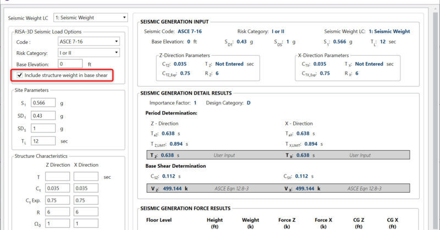Click the TL seconds input field
The height and width of the screenshot is (230, 440).
coord(43,141)
